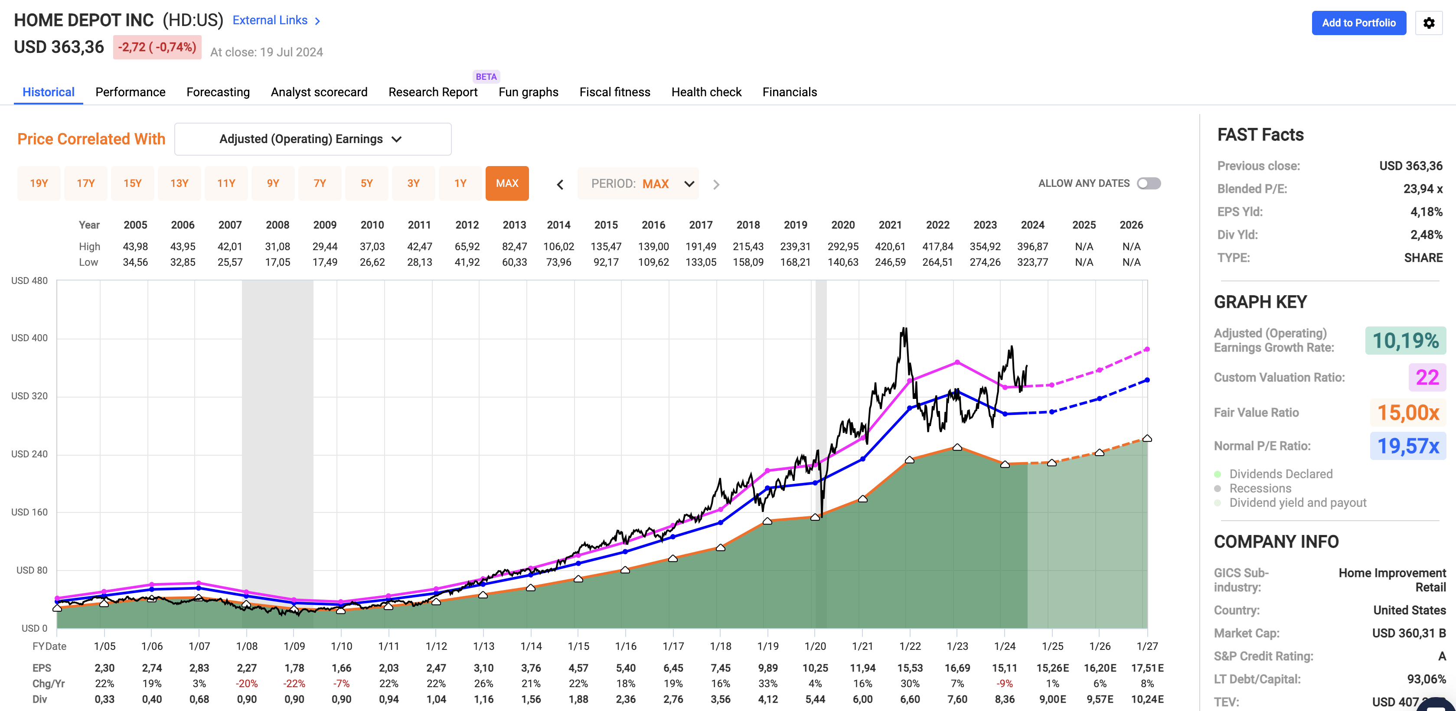1456x711 pixels.
Task: Click the Dividends Declared legend dot
Action: click(1218, 474)
